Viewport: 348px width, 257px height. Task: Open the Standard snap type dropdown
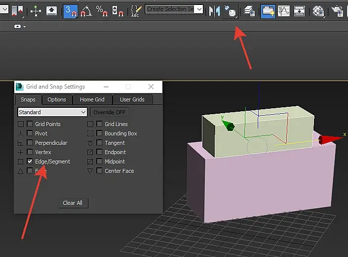[52, 112]
